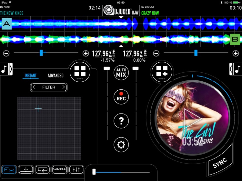Select previous effect before FILTER

(34, 87)
